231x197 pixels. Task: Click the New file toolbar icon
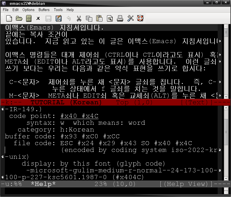point(9,19)
